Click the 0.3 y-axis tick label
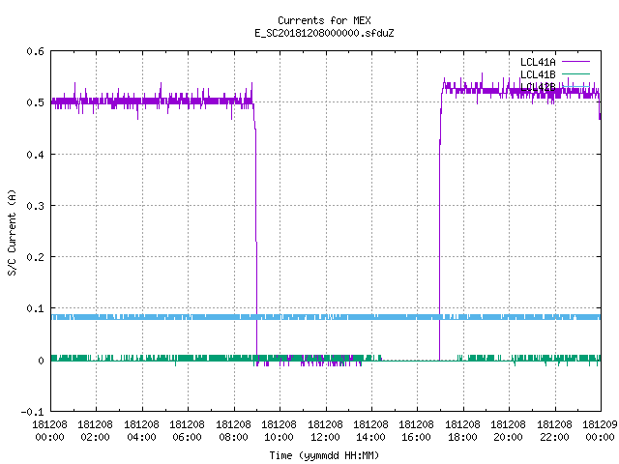This screenshot has width=619, height=464. 35,206
